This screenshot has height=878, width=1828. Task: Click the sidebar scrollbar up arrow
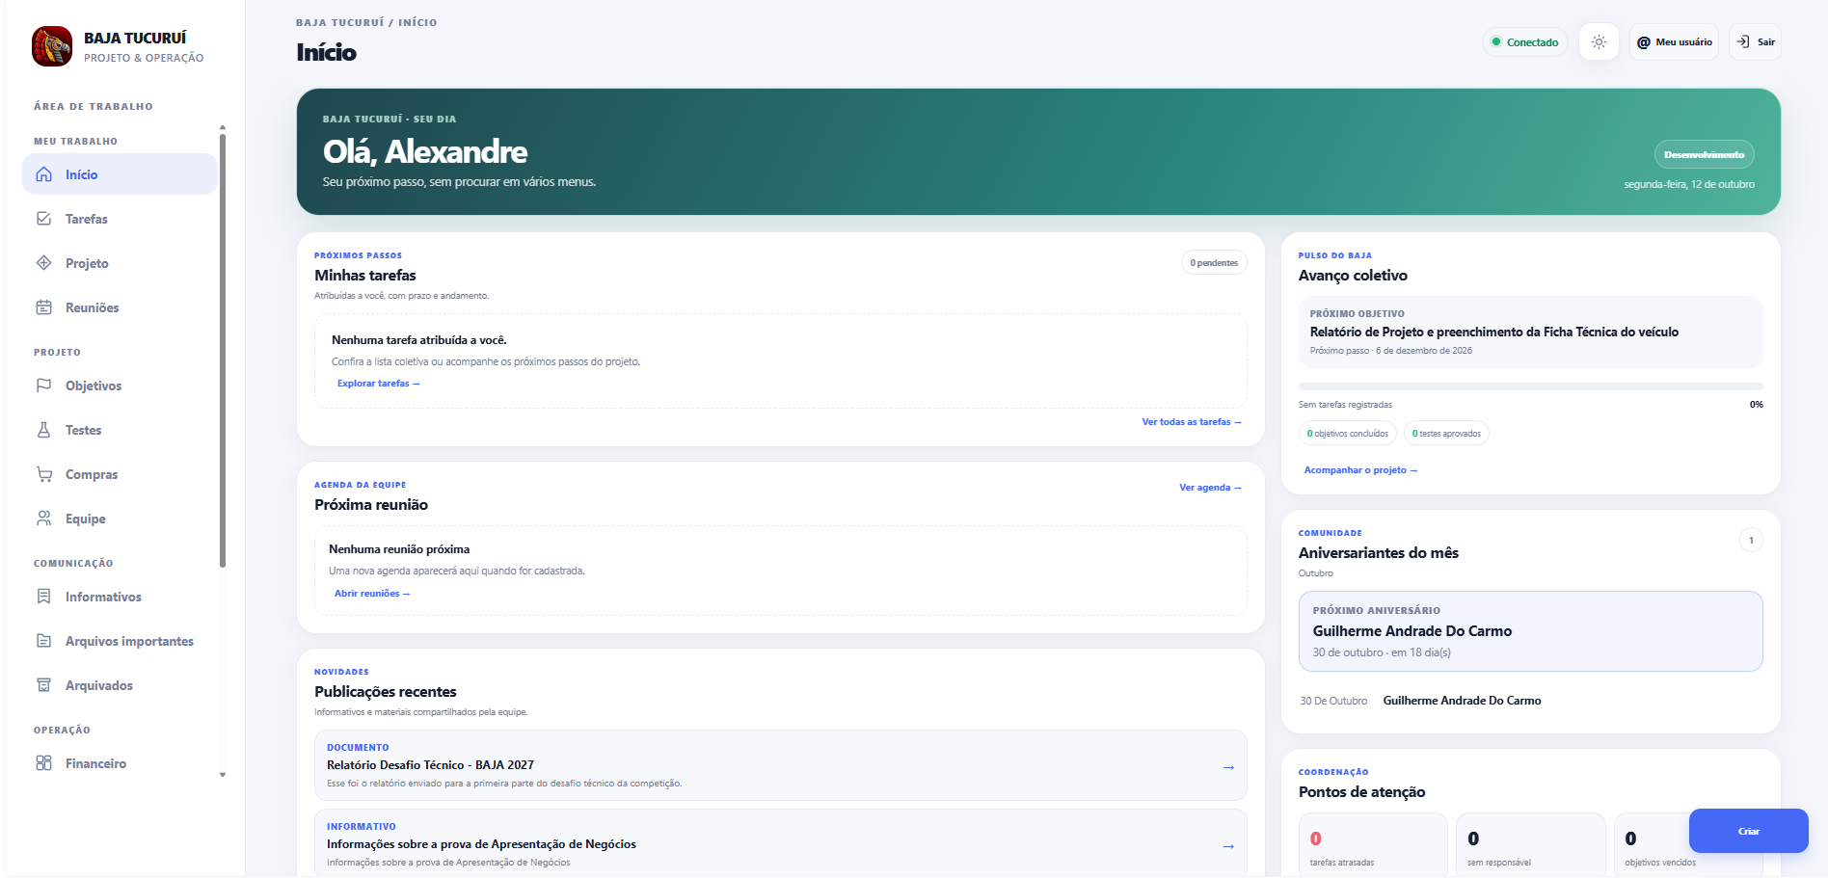tap(223, 127)
